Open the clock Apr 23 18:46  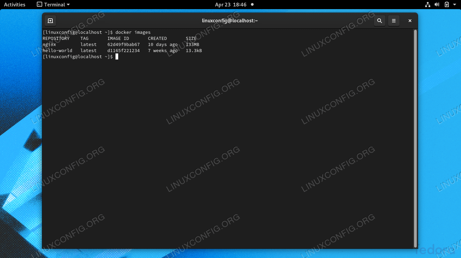click(231, 4)
